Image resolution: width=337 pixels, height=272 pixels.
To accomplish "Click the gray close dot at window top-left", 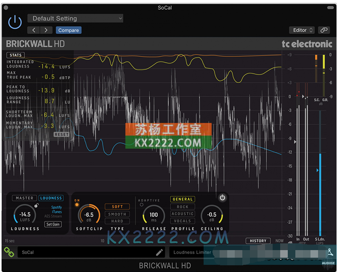I will (x=6, y=8).
